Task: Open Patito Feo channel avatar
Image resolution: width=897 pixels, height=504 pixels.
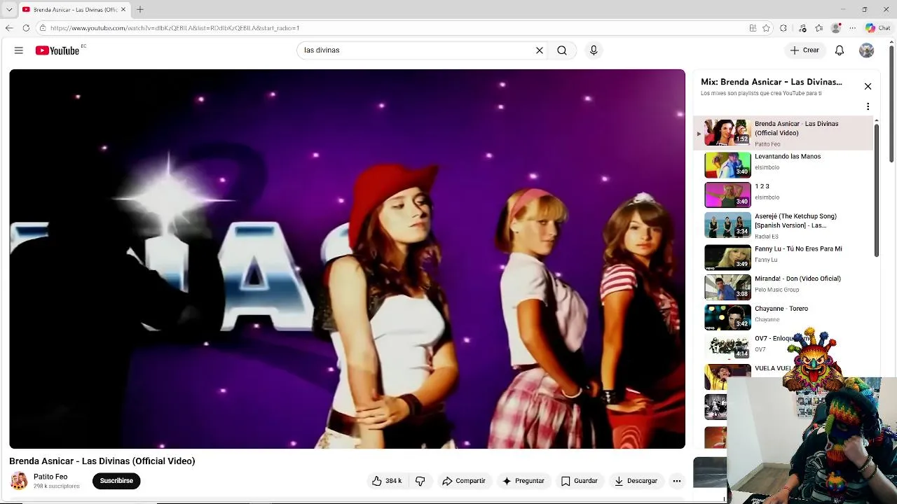Action: 19,481
